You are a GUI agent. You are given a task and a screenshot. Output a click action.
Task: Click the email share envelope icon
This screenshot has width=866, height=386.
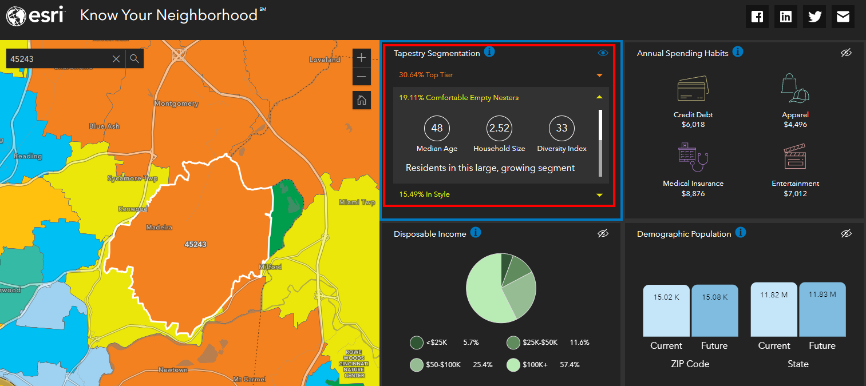click(843, 17)
